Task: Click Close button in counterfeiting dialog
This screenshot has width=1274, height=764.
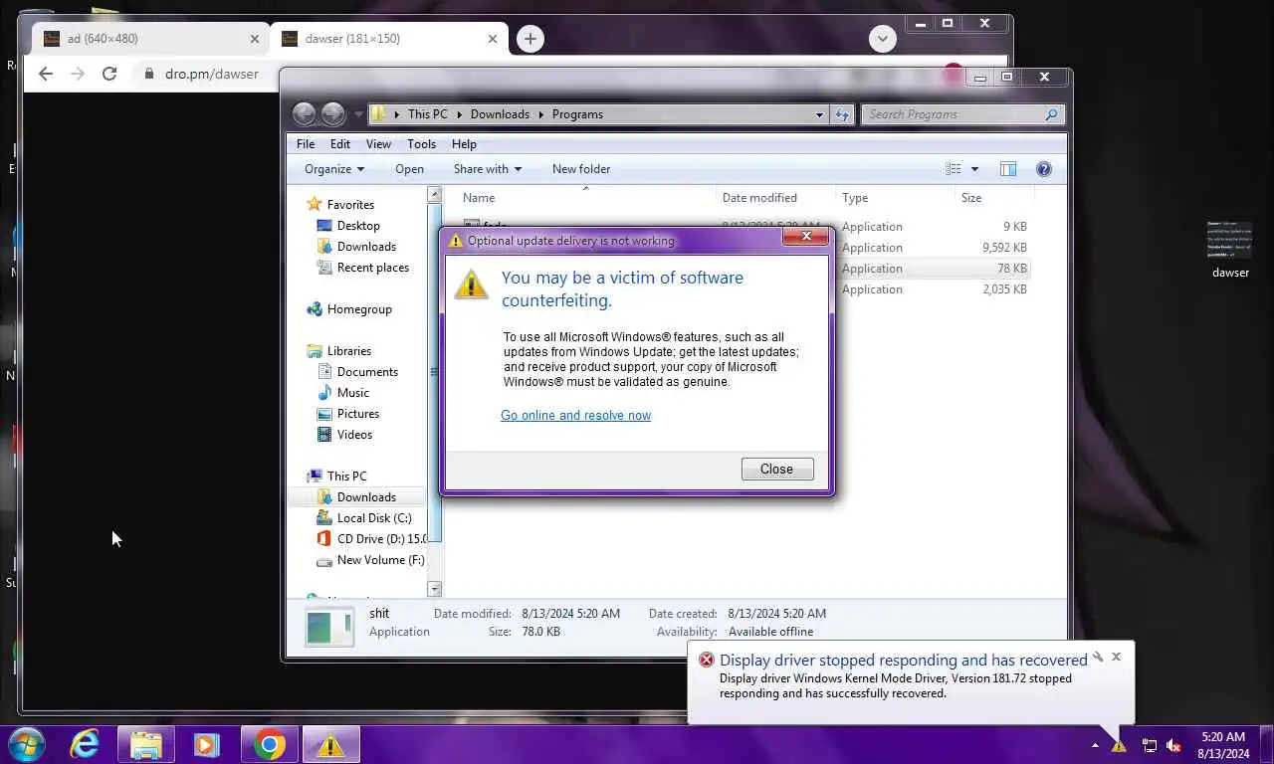Action: pos(777,470)
